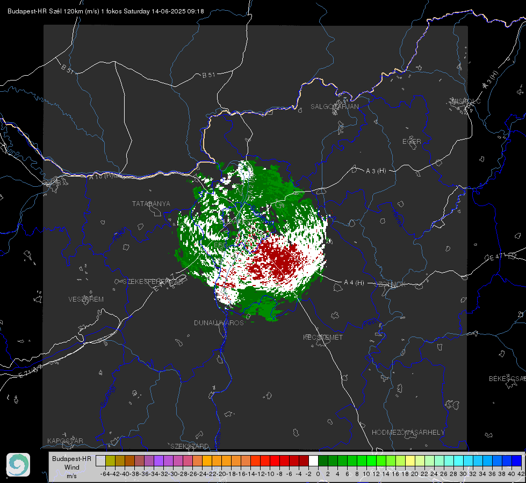Click the 'Heves' county label
Screen dimensions: 526x483
point(397,218)
